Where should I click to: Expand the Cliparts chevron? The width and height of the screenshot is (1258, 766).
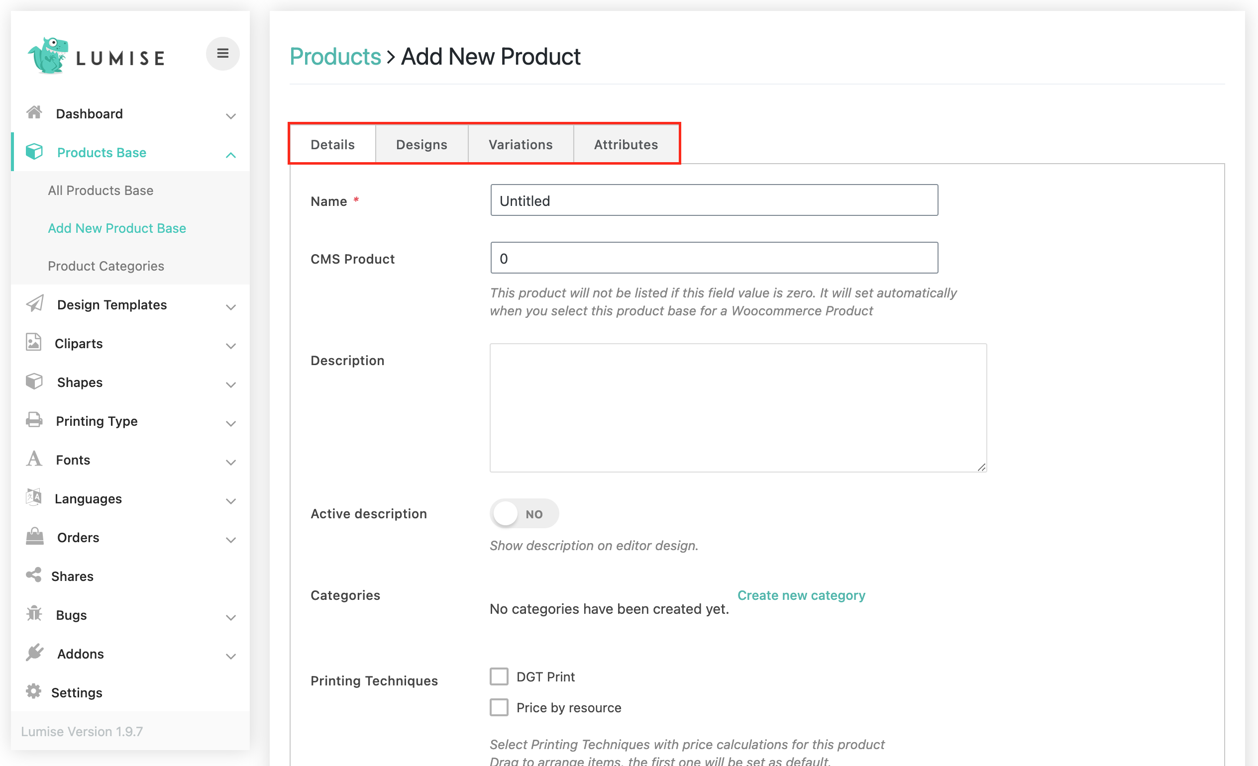(x=231, y=346)
